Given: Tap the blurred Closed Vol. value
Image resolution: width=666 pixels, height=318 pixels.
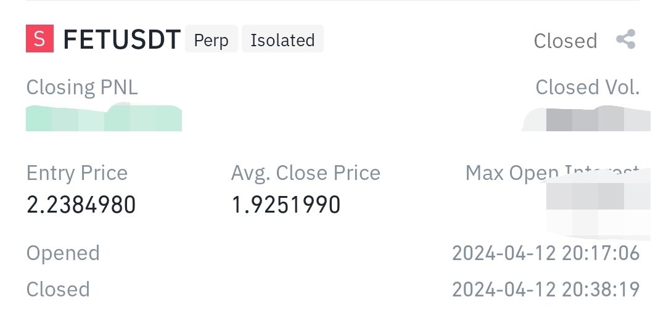Looking at the screenshot, I should (x=586, y=118).
